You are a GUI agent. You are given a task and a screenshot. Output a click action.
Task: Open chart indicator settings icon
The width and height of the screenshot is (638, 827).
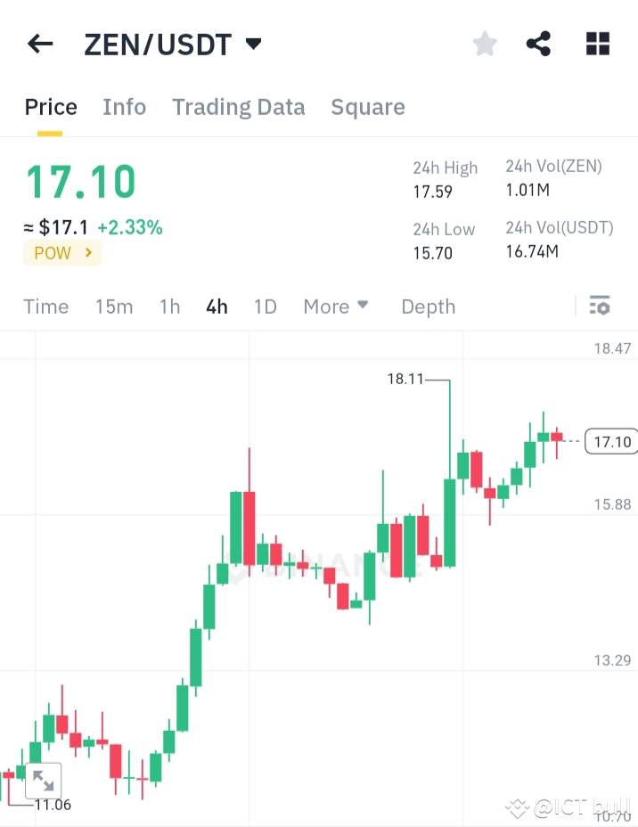click(600, 306)
